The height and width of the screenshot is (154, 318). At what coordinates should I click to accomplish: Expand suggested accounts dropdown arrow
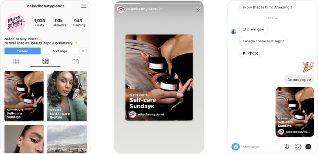point(83,51)
